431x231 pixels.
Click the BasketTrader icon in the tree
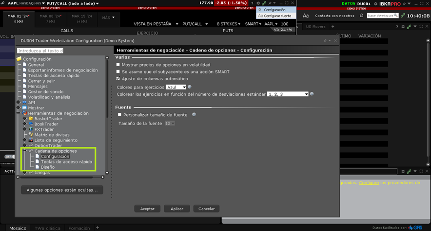point(31,119)
